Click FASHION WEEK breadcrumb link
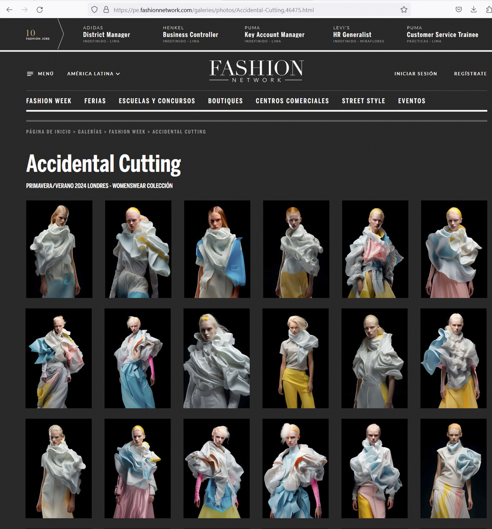 [x=127, y=132]
